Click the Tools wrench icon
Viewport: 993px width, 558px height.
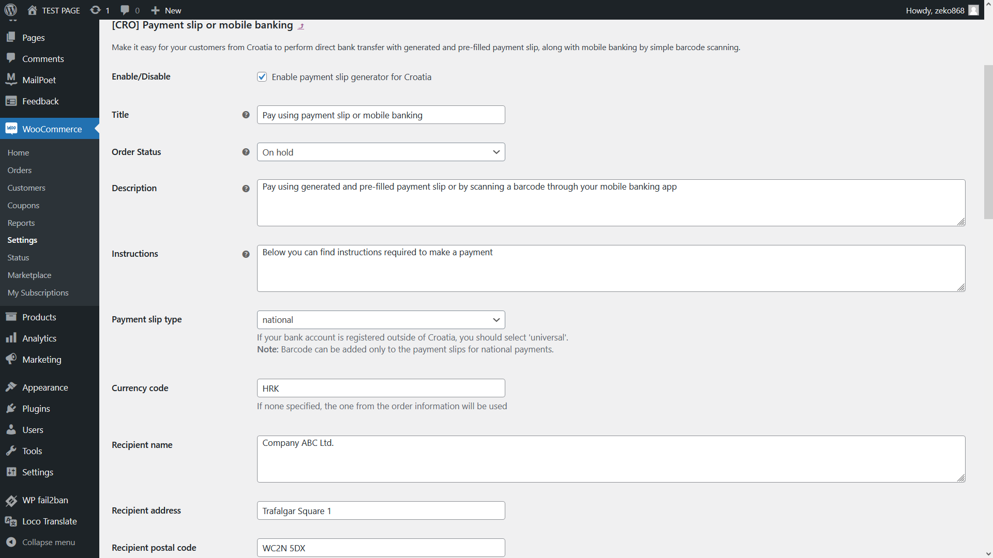tap(11, 451)
